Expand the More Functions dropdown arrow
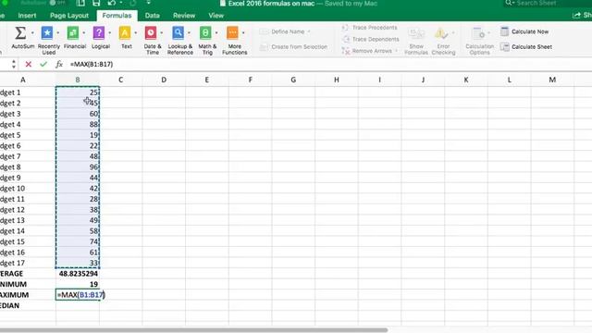The image size is (592, 333). pyautogui.click(x=243, y=33)
